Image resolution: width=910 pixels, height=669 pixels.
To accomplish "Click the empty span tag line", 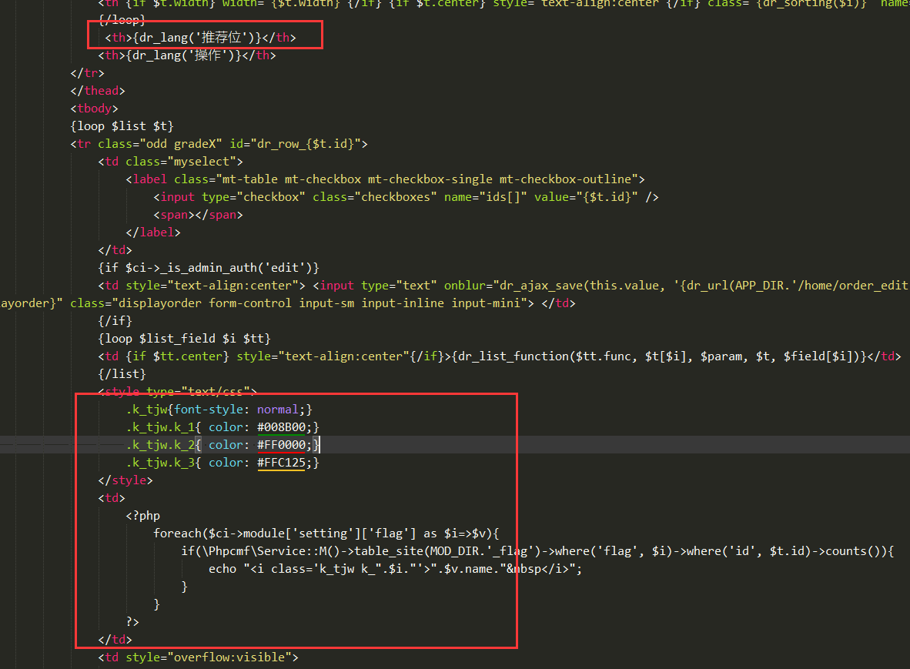I will tap(198, 215).
